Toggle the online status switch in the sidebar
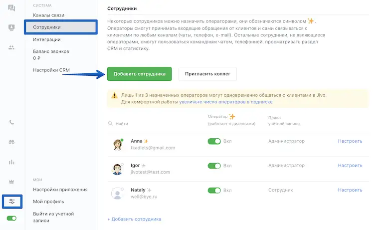 tap(11, 218)
